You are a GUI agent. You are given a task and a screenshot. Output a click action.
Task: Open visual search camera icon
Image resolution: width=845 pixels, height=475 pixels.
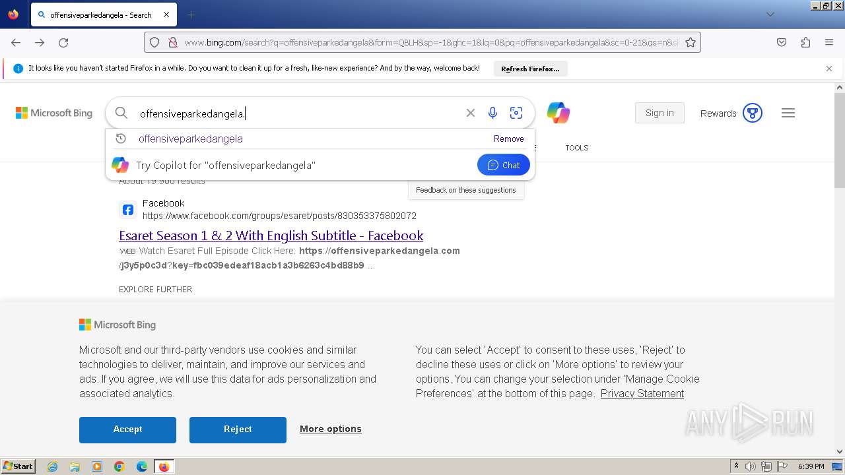pyautogui.click(x=516, y=113)
